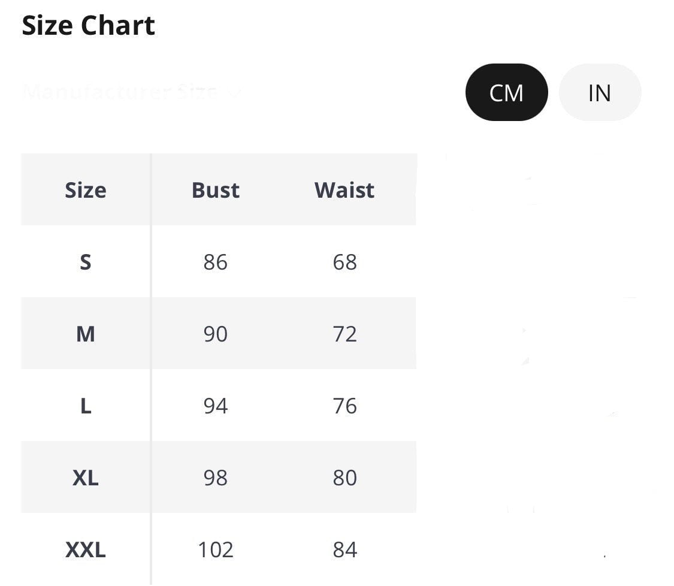Select the M size label

click(86, 334)
